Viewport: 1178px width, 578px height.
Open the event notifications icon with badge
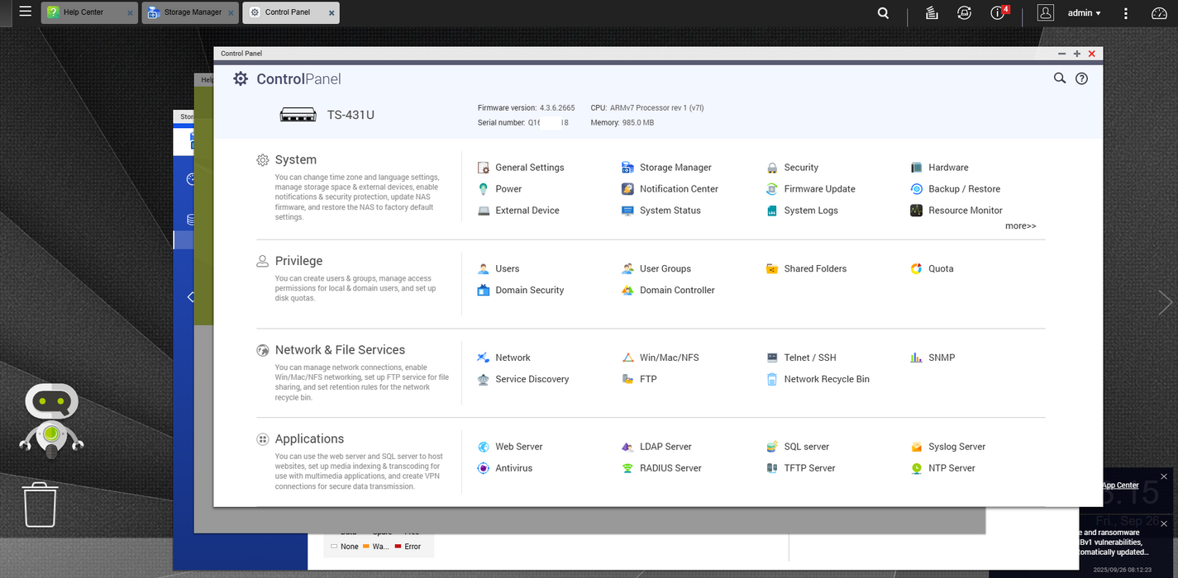[998, 13]
